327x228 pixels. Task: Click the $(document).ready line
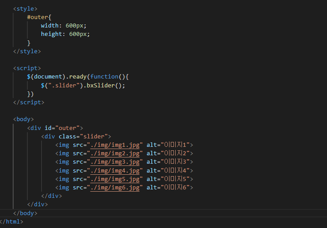(x=78, y=77)
